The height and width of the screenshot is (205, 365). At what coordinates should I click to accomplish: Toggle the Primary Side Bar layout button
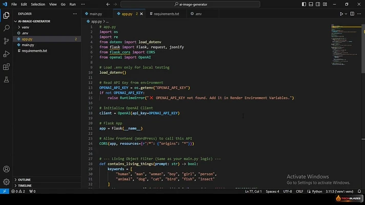[304, 4]
